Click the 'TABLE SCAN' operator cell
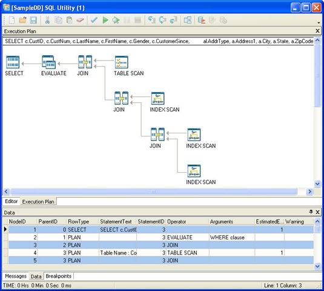Image resolution: width=324 pixels, height=291 pixels. tap(187, 253)
